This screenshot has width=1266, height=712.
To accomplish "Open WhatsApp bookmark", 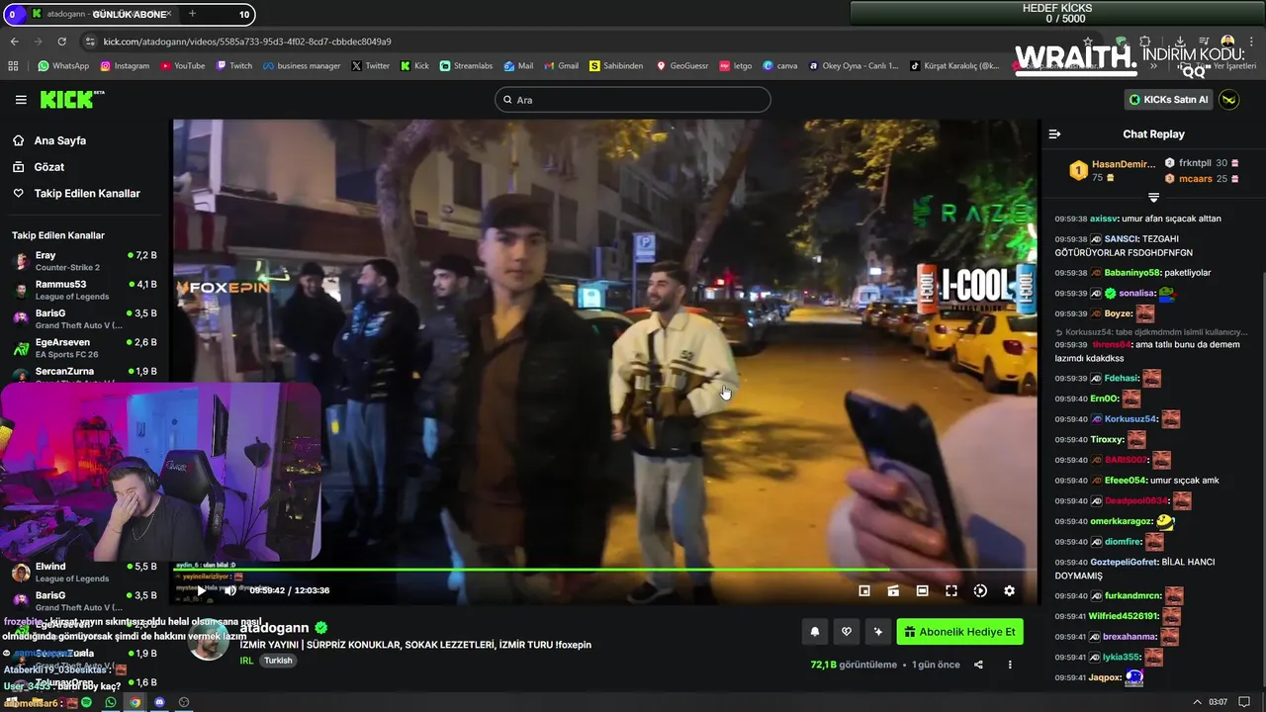I will coord(63,66).
